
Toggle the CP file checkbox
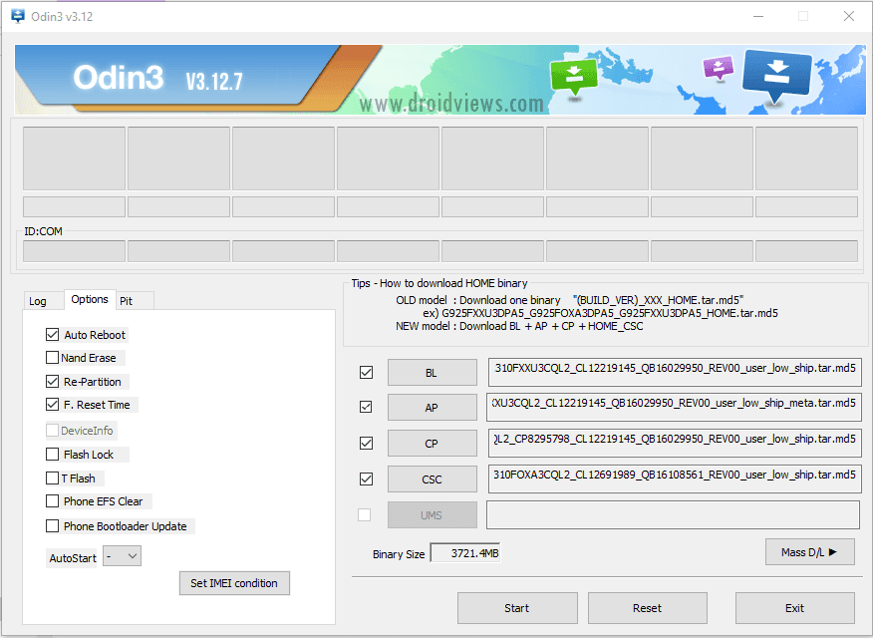(x=366, y=444)
